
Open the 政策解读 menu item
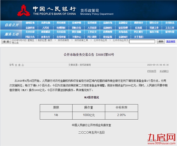(x=46, y=32)
